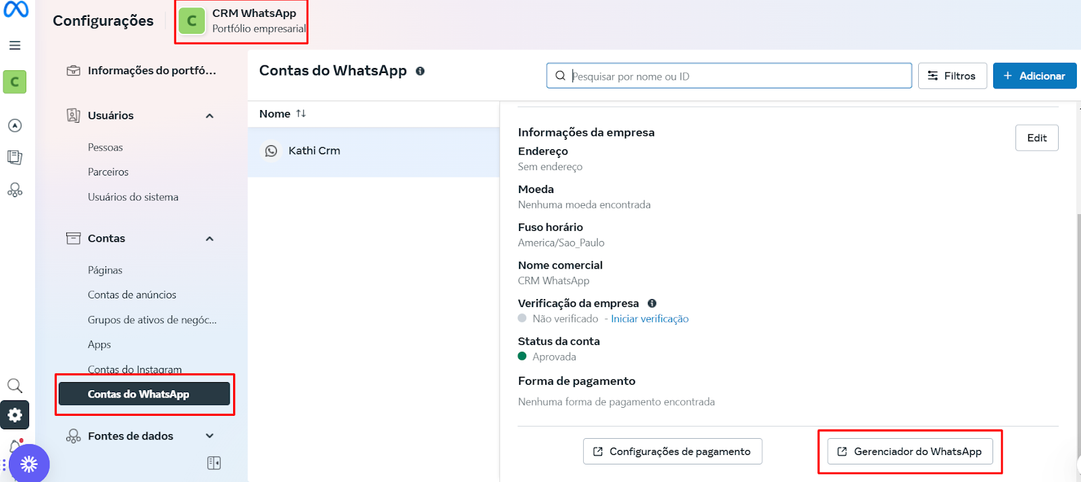Go to Pessoas under Usuários
This screenshot has height=482, width=1081.
[105, 148]
